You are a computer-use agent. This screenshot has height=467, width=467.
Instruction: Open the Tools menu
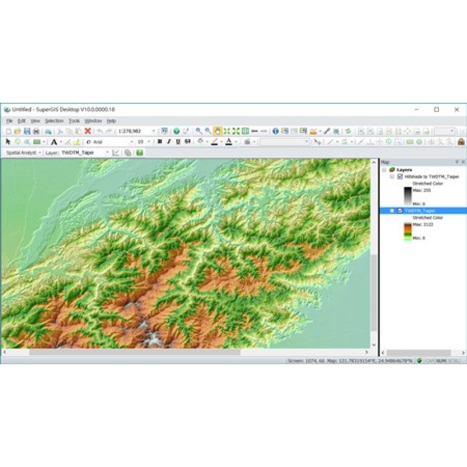[x=74, y=121]
